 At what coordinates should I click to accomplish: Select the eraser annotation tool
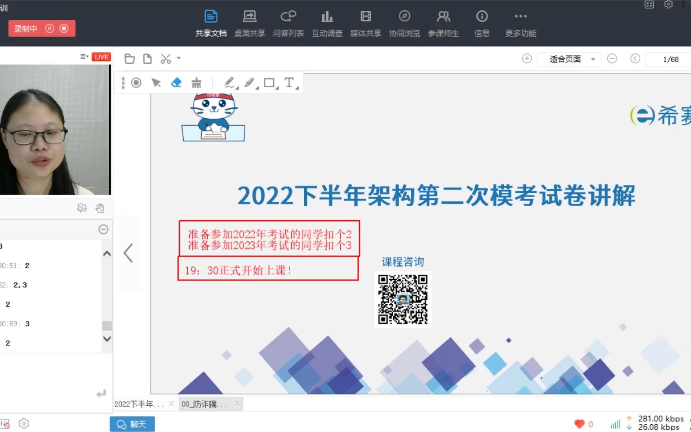point(176,82)
